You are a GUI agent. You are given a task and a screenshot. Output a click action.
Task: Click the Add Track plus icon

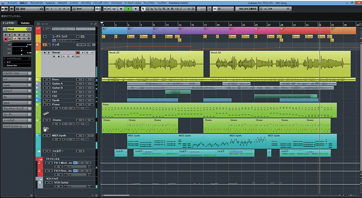91,24
